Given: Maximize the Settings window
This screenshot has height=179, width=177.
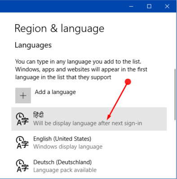Looking at the screenshot, I should point(149,6).
